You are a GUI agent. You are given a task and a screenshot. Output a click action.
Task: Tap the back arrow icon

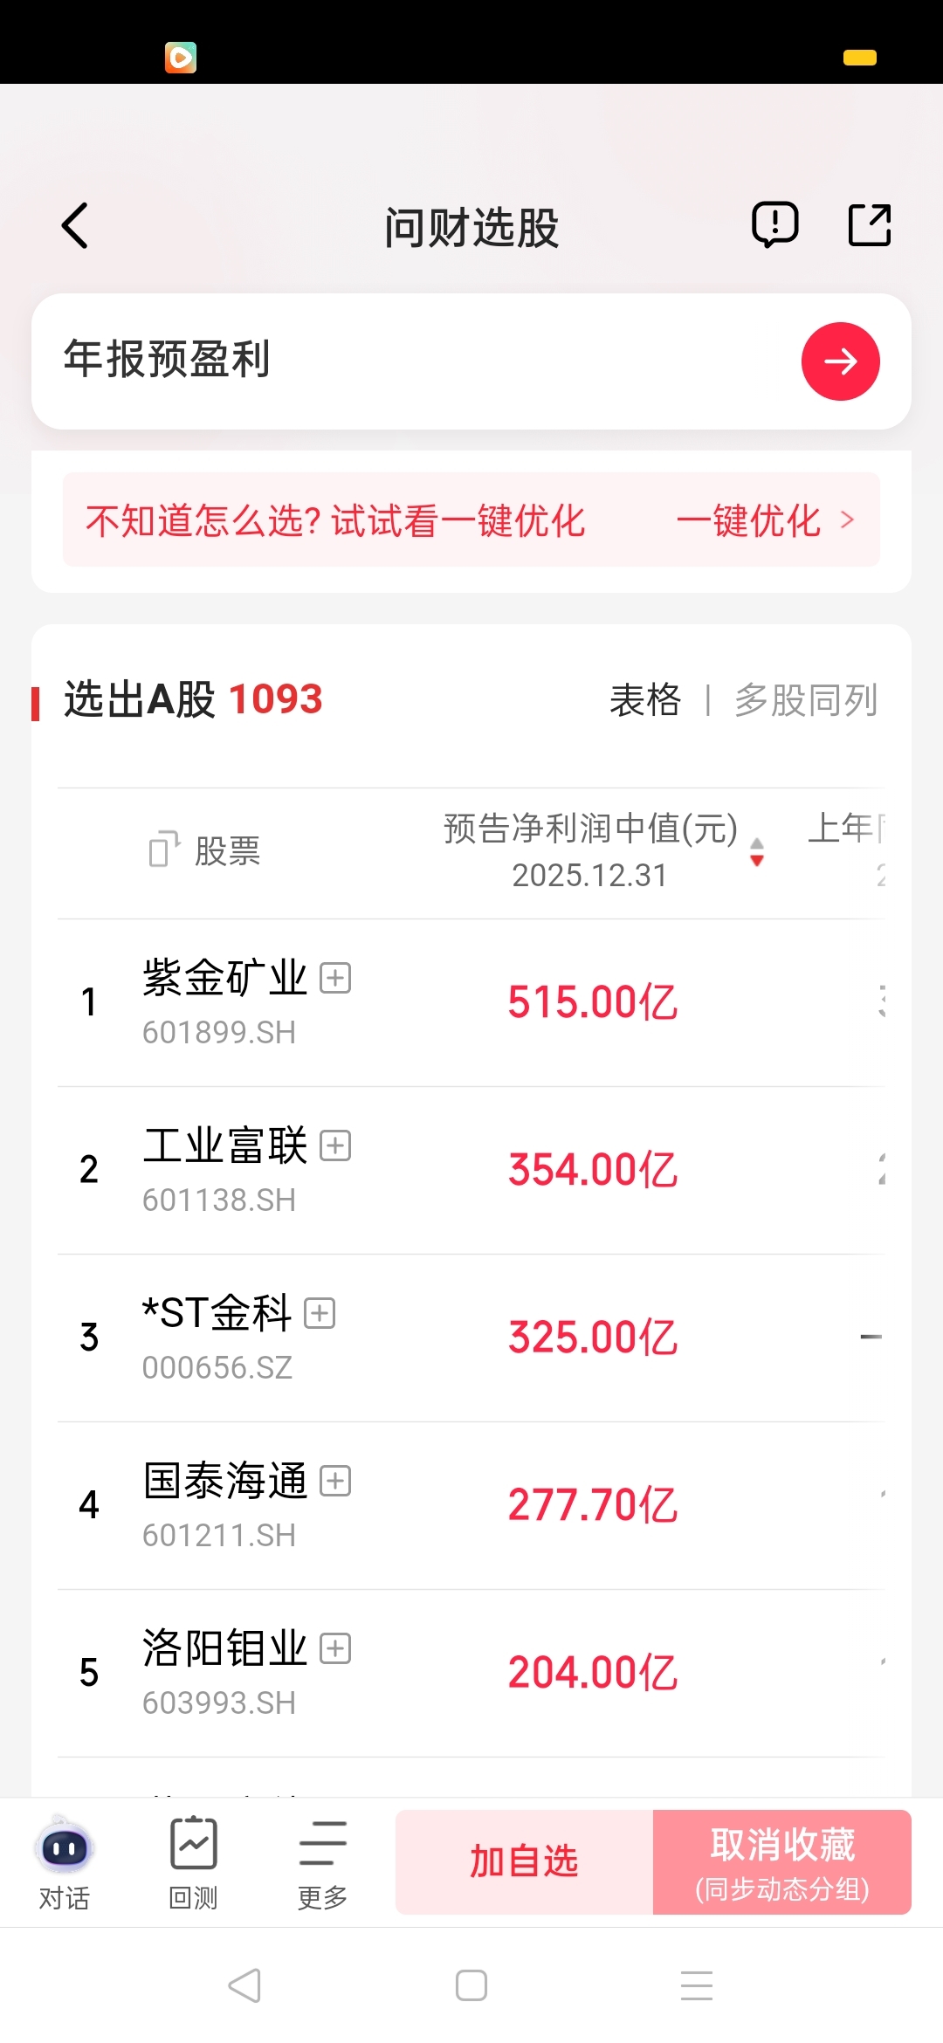tap(75, 226)
